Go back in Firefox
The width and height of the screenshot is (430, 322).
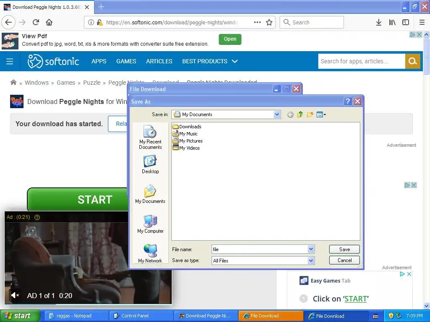pos(8,22)
